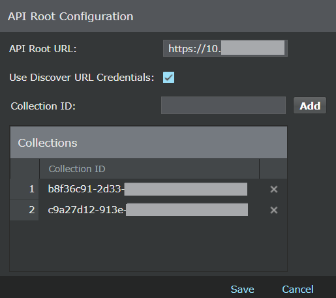Click row number 2 cell
The width and height of the screenshot is (336, 298).
(x=24, y=210)
